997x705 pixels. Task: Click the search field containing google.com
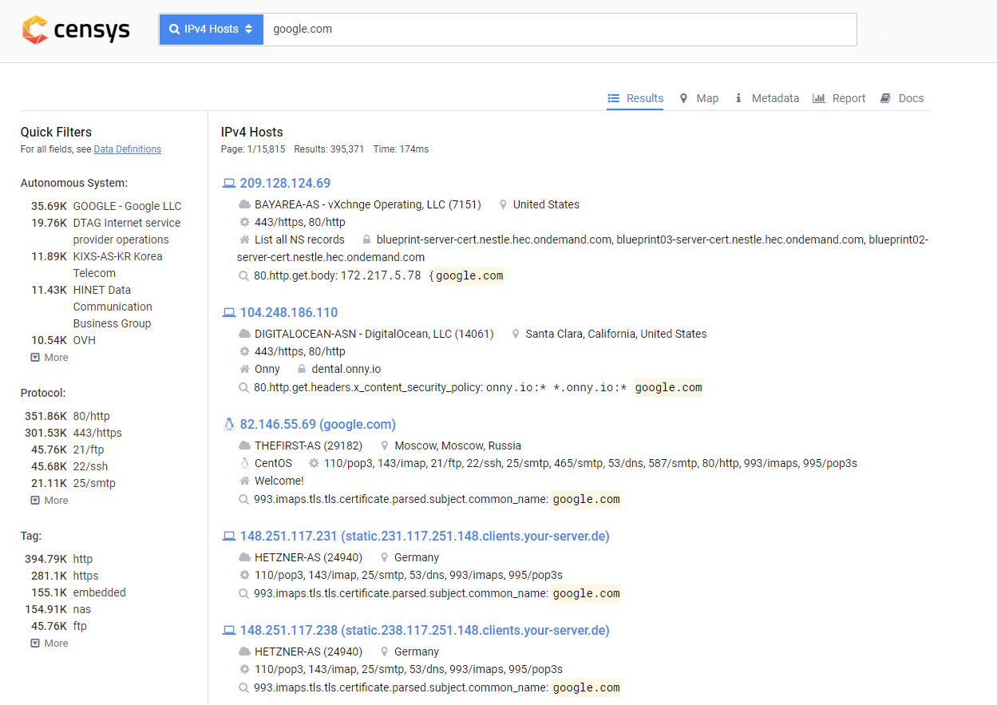click(559, 30)
